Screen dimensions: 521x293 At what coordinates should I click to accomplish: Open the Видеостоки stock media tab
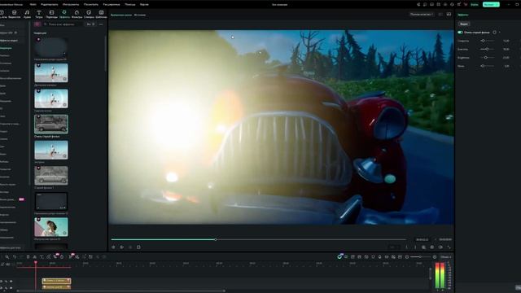tap(15, 14)
